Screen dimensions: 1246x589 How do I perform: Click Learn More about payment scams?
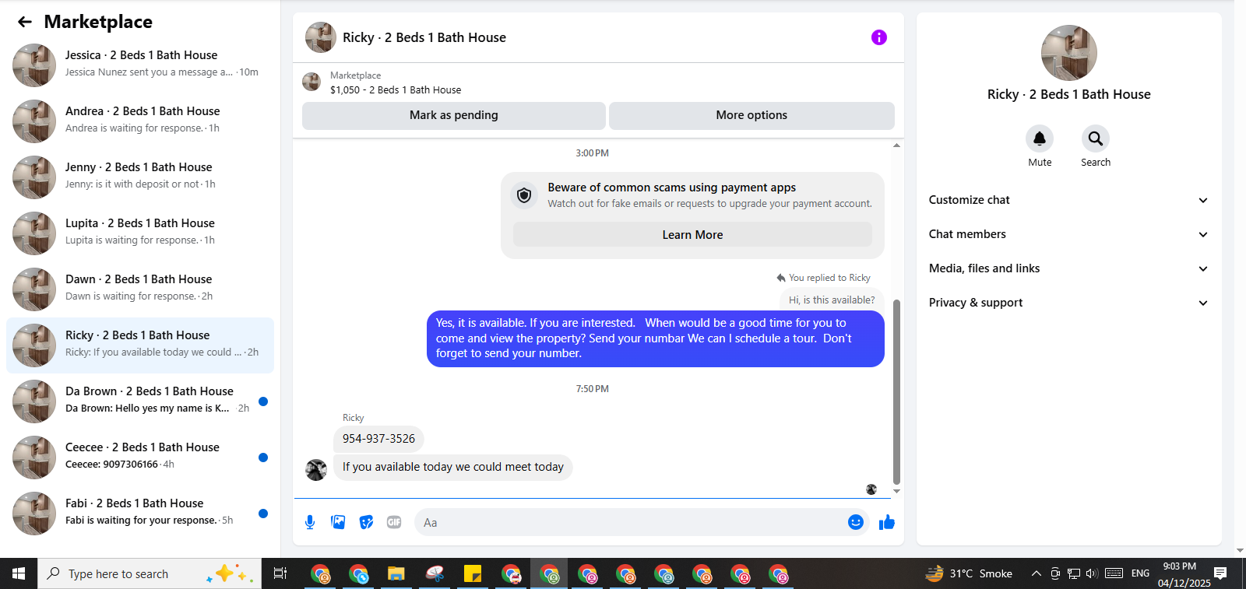692,235
